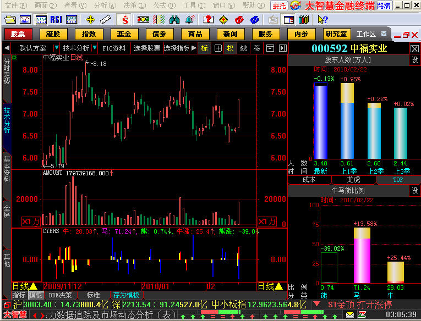421x321 pixels.
Task: Click the red dollar sign toolbar icon
Action: click(x=125, y=19)
